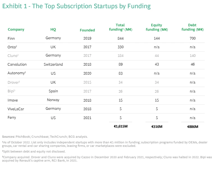
Task: Click the Exhibit 1 title text
Action: pyautogui.click(x=76, y=6)
